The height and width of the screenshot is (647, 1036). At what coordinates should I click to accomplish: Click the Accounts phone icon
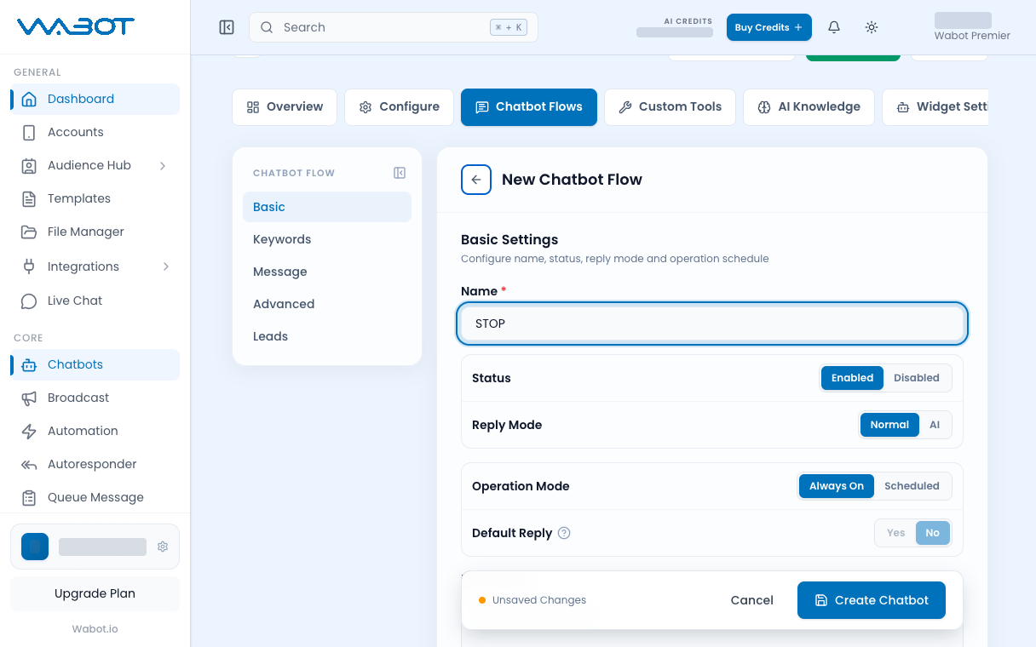point(29,132)
